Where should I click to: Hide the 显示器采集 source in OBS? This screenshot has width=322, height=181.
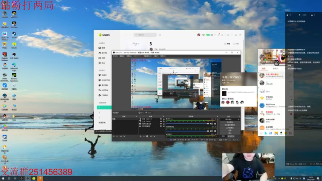(x=161, y=126)
